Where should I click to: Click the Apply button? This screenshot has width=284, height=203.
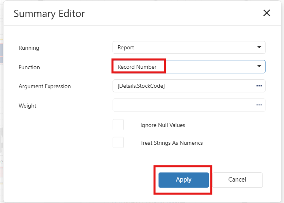[184, 180]
